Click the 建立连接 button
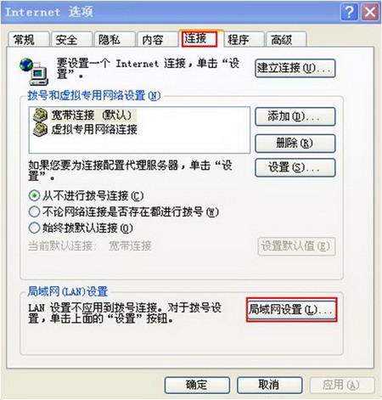 click(295, 68)
